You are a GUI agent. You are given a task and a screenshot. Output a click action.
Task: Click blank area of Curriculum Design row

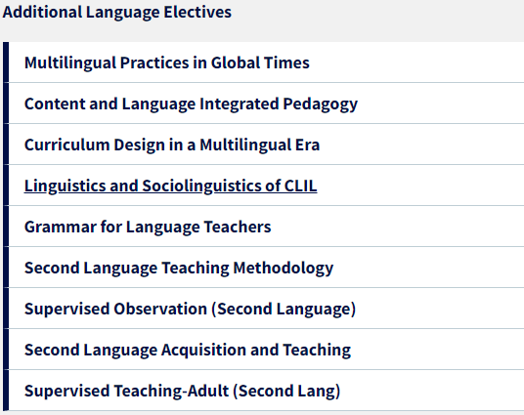point(421,145)
